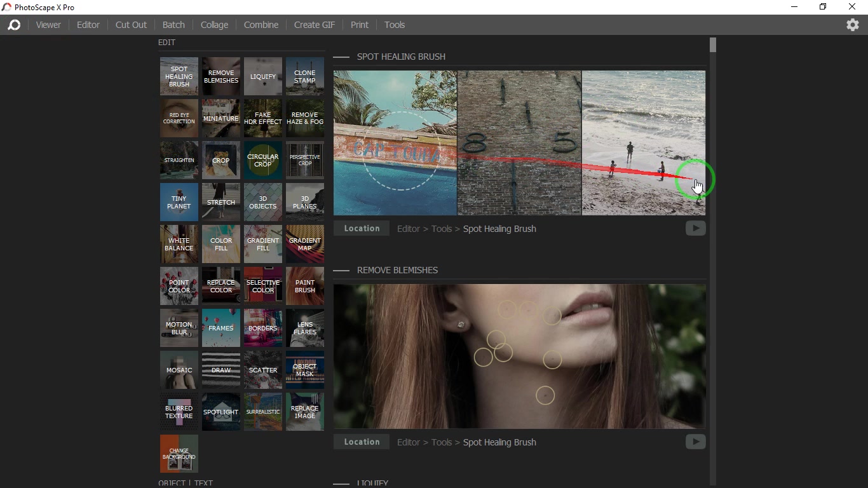Image resolution: width=868 pixels, height=488 pixels.
Task: Open Red Eye Correction tile
Action: [179, 118]
